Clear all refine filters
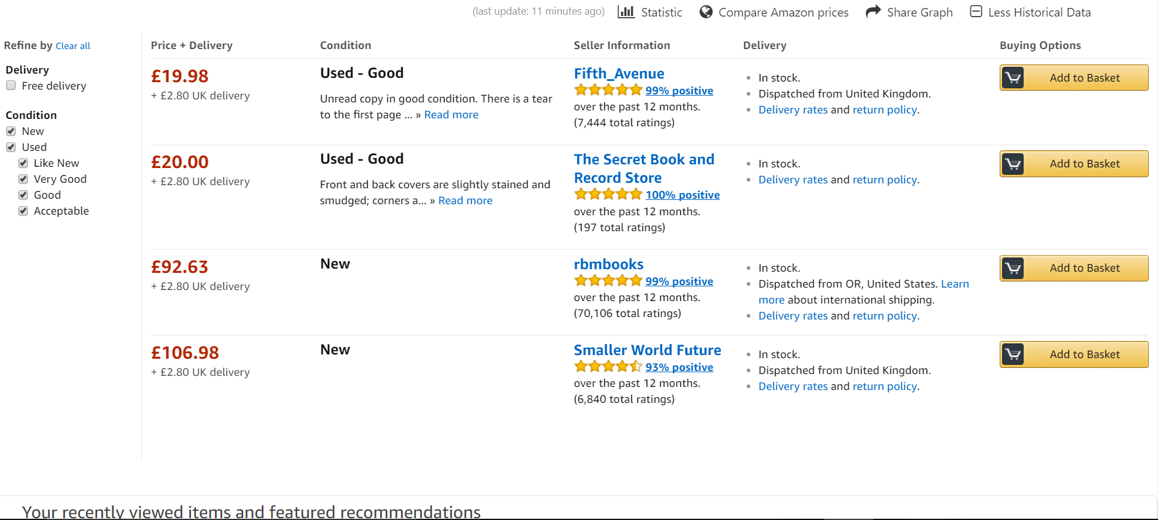 [73, 46]
